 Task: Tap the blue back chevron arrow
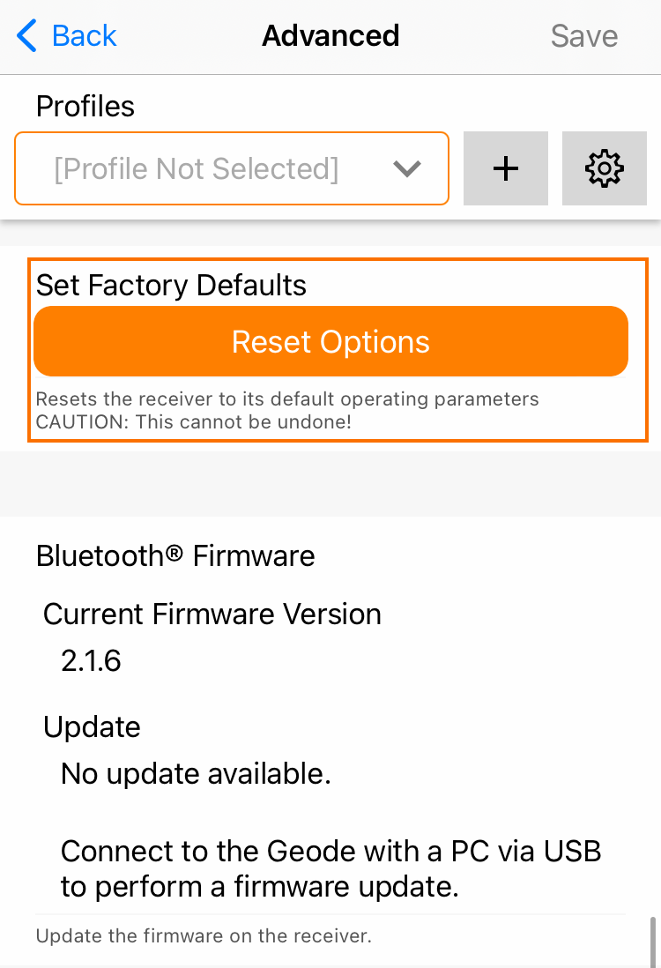27,36
